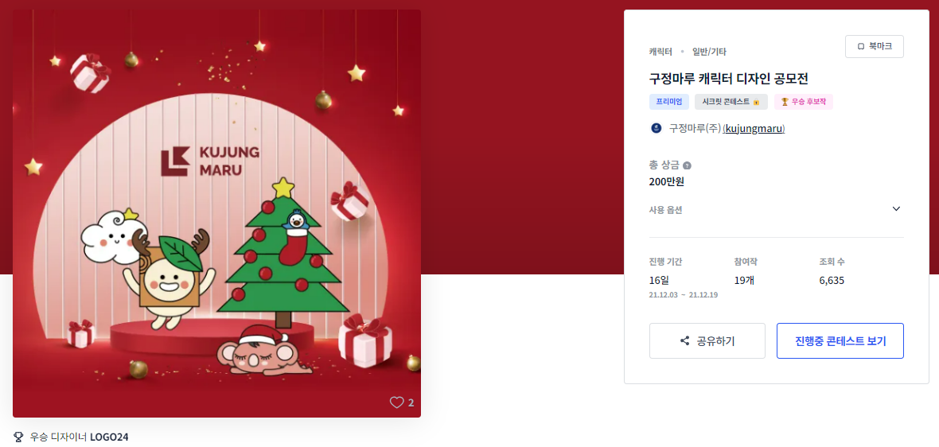The width and height of the screenshot is (939, 447).
Task: Click the bookmark square icon
Action: 860,47
